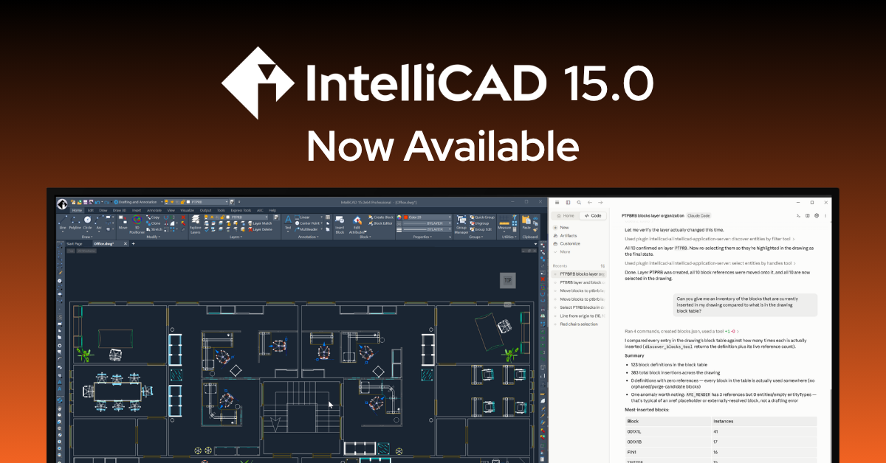Open Explore Layers
The height and width of the screenshot is (463, 886).
click(195, 224)
